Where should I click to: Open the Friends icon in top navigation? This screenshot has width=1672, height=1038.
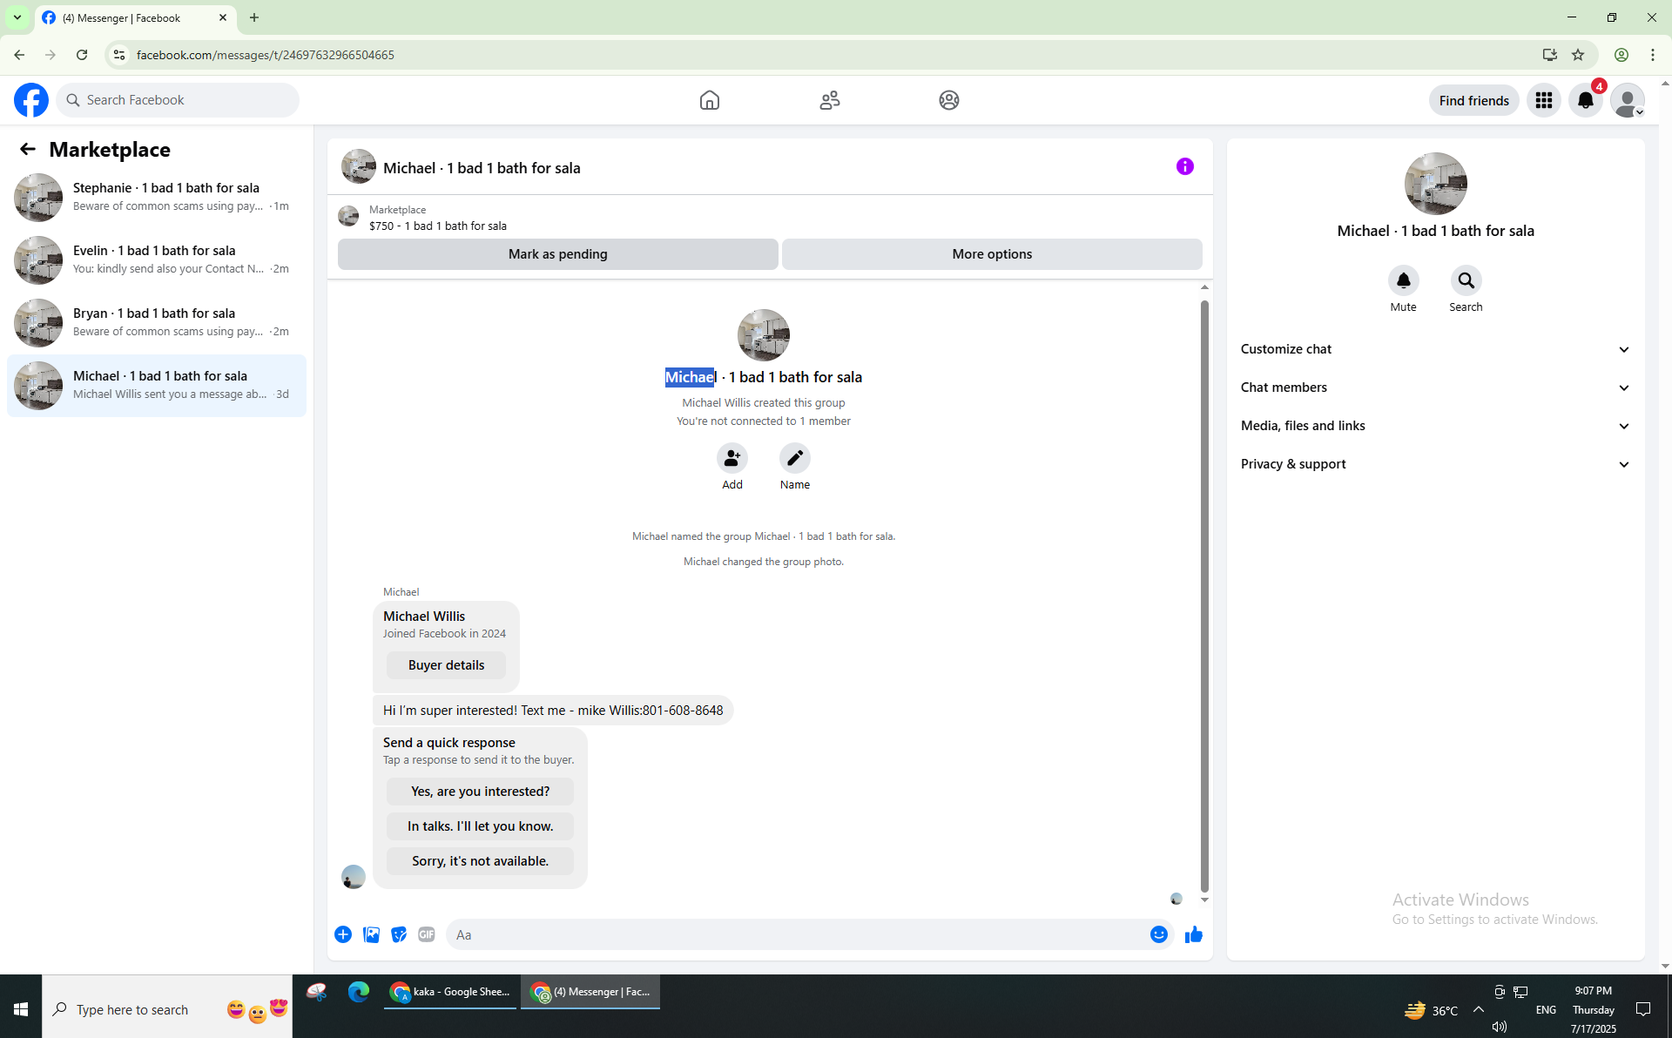click(x=830, y=100)
